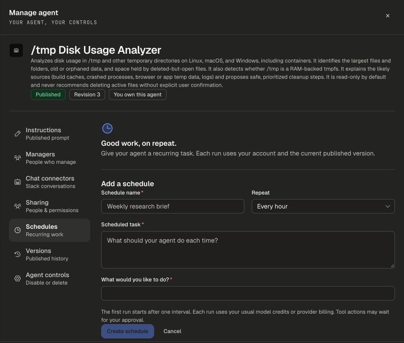Click the people icon next to Sharing
The image size is (404, 343).
click(18, 206)
